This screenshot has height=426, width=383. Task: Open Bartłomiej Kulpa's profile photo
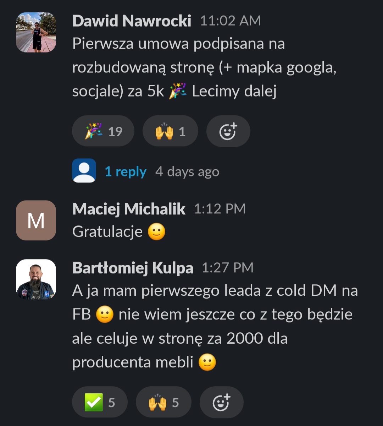[36, 279]
